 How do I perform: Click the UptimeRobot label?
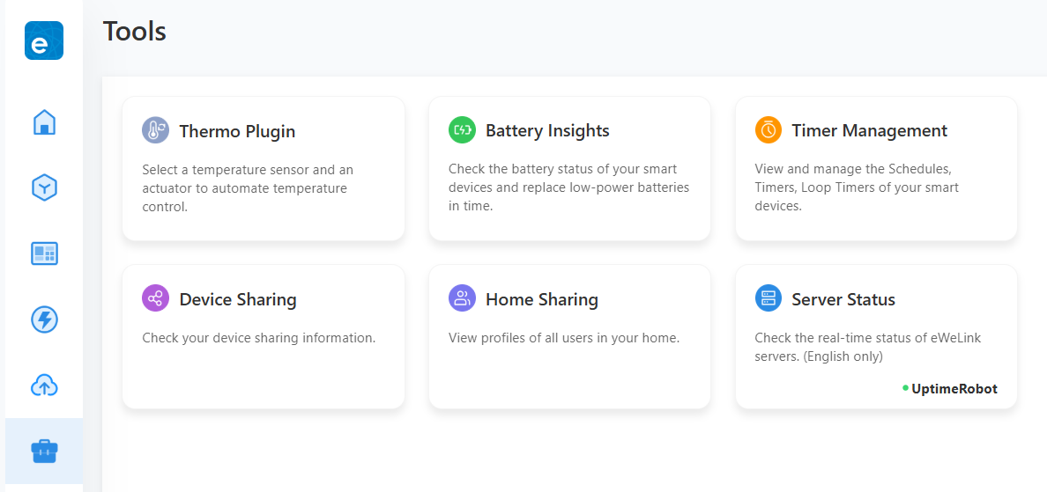[954, 388]
